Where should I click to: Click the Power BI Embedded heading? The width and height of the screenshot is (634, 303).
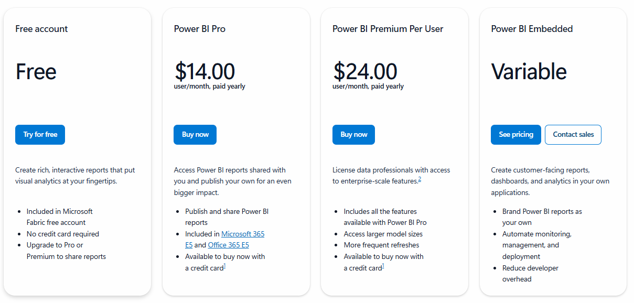[x=532, y=29]
